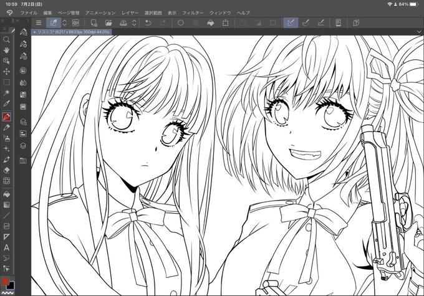Select the Eyedropper tool
This screenshot has width=424, height=296.
(x=6, y=103)
